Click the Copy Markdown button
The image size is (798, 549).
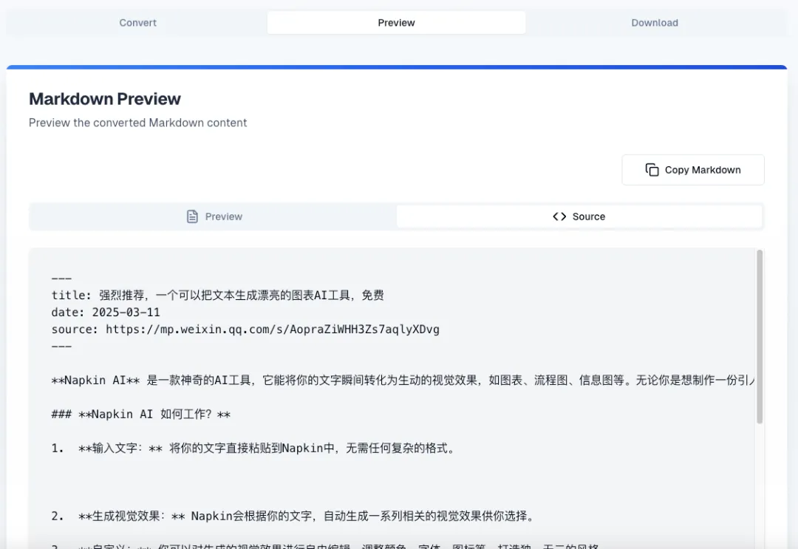[x=692, y=170]
